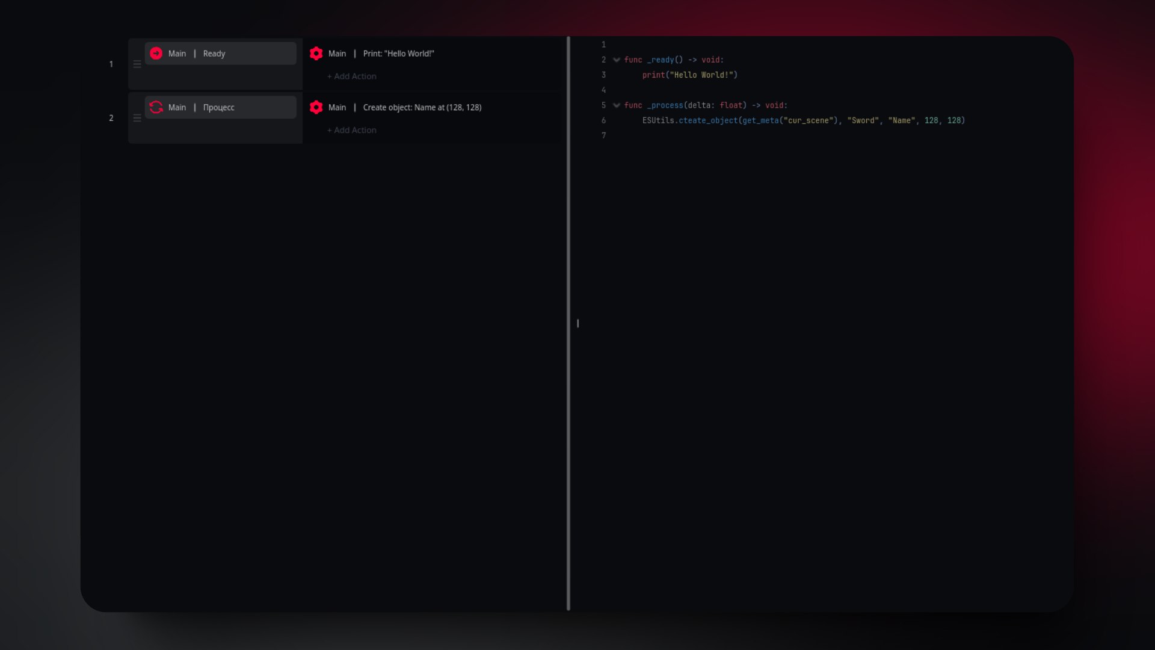Select the Main | Ready event block
Image resolution: width=1155 pixels, height=650 pixels.
241,54
